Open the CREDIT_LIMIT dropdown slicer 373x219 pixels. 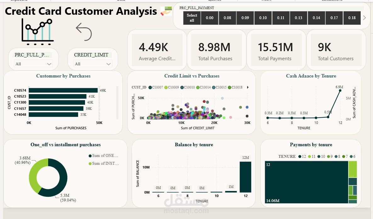click(93, 64)
